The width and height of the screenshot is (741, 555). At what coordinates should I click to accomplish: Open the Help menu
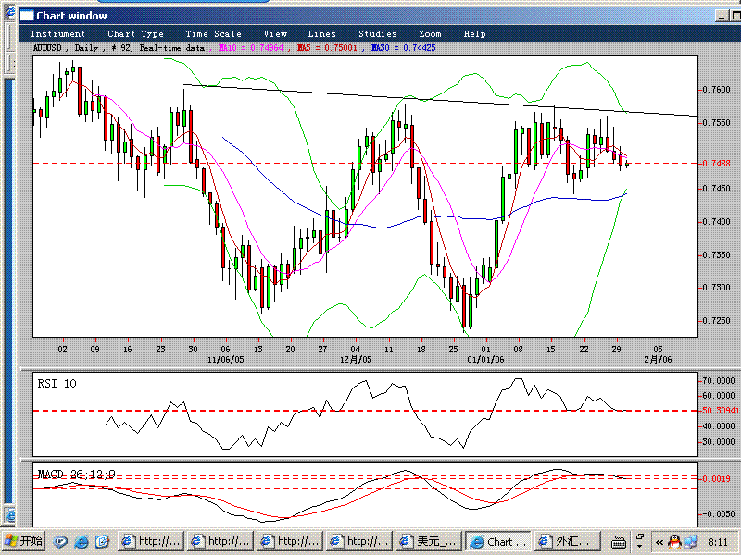474,34
